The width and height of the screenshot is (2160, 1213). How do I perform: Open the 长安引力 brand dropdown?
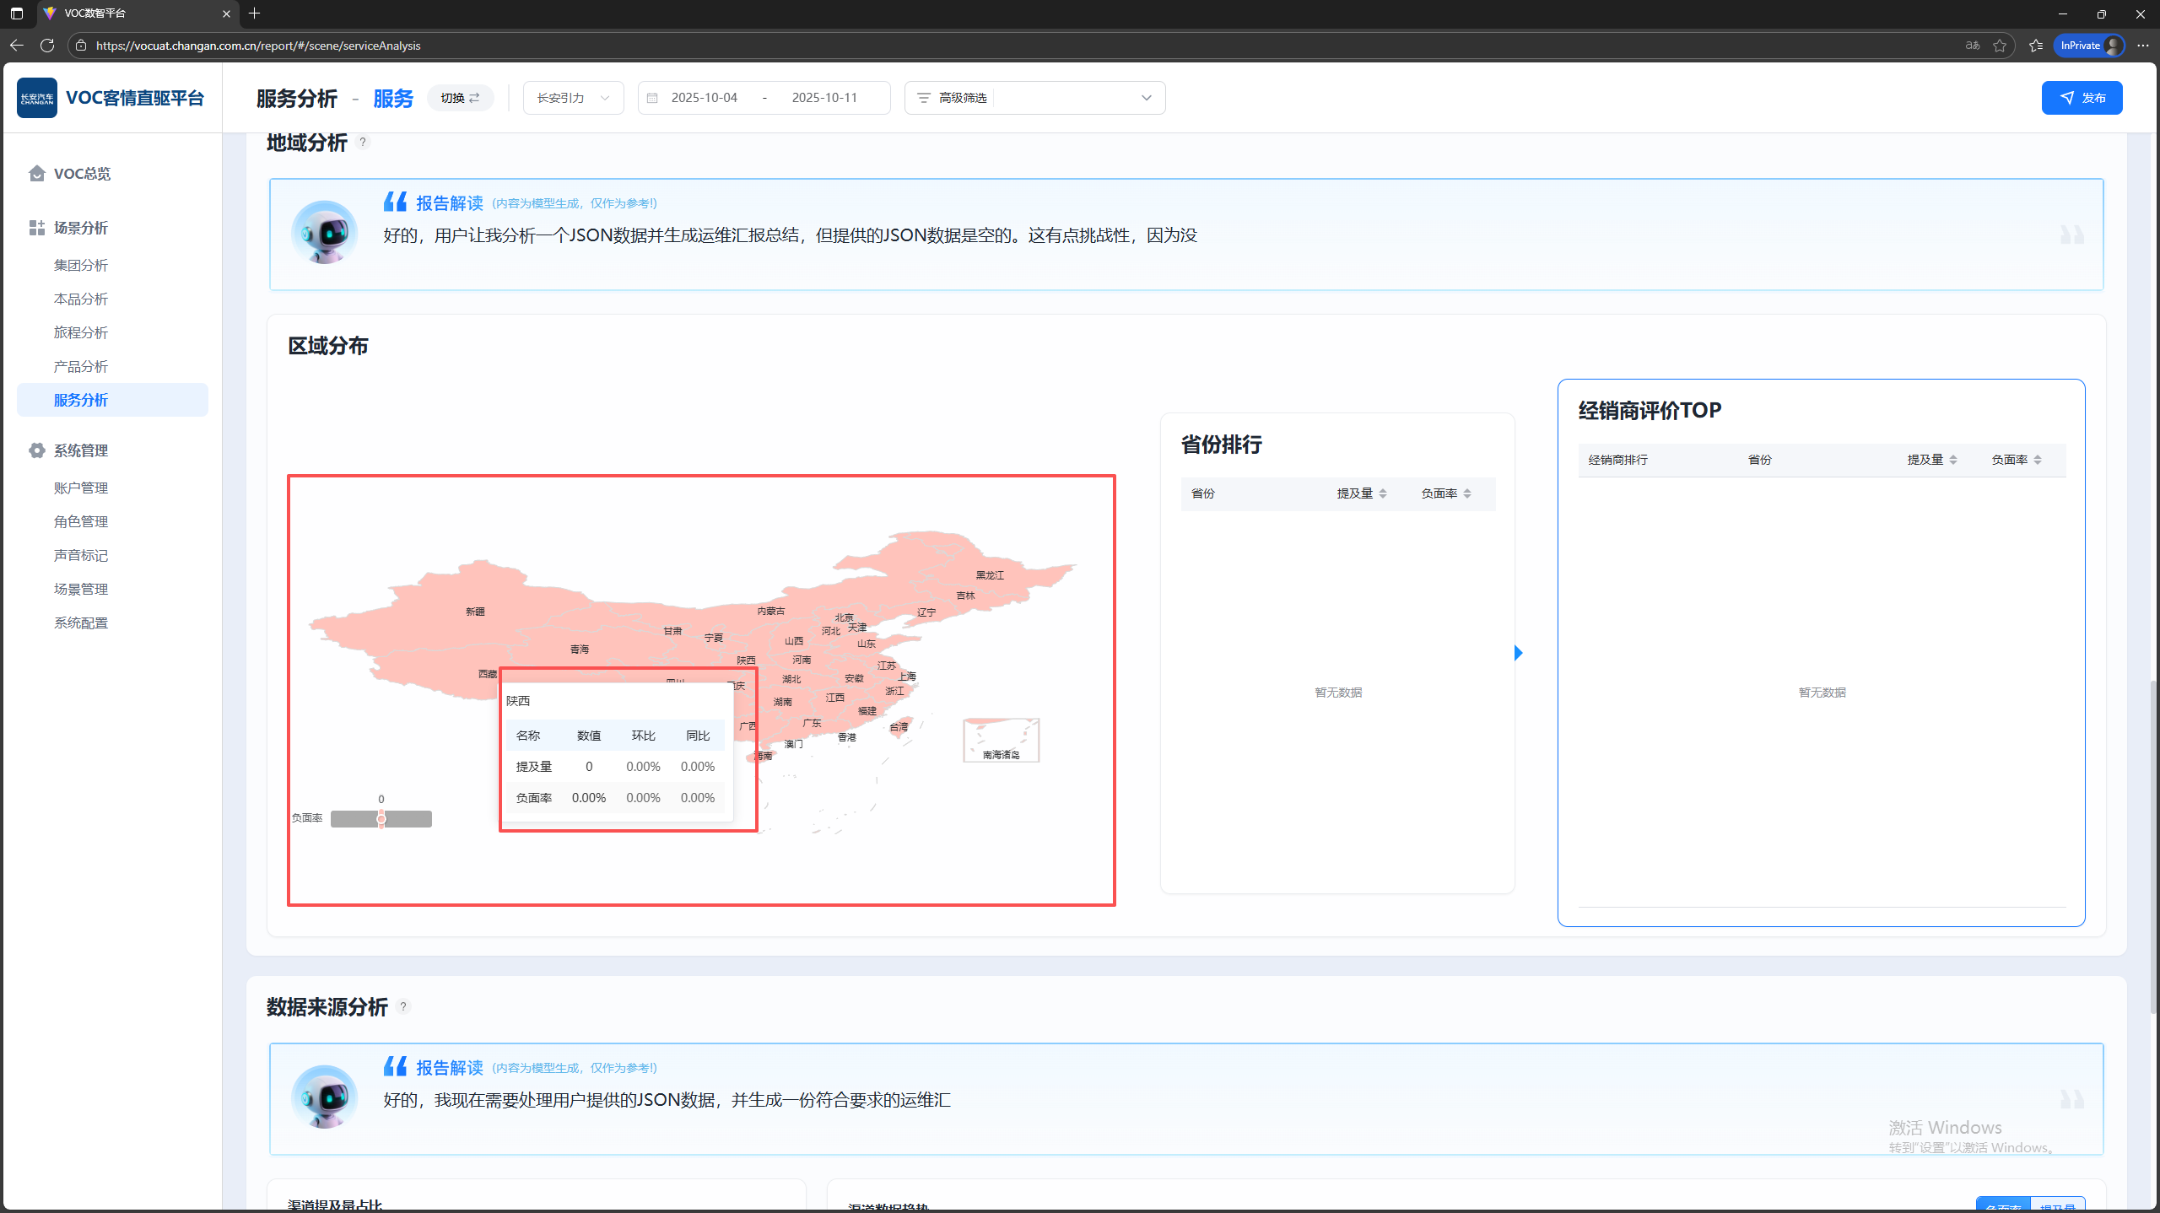click(x=573, y=98)
